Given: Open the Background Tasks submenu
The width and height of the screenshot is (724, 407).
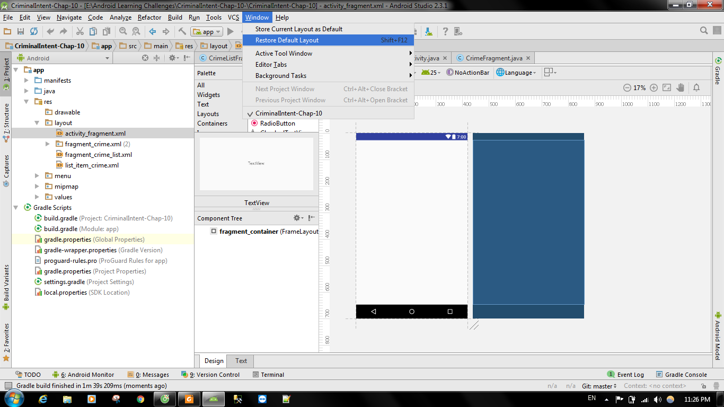Looking at the screenshot, I should 328,76.
